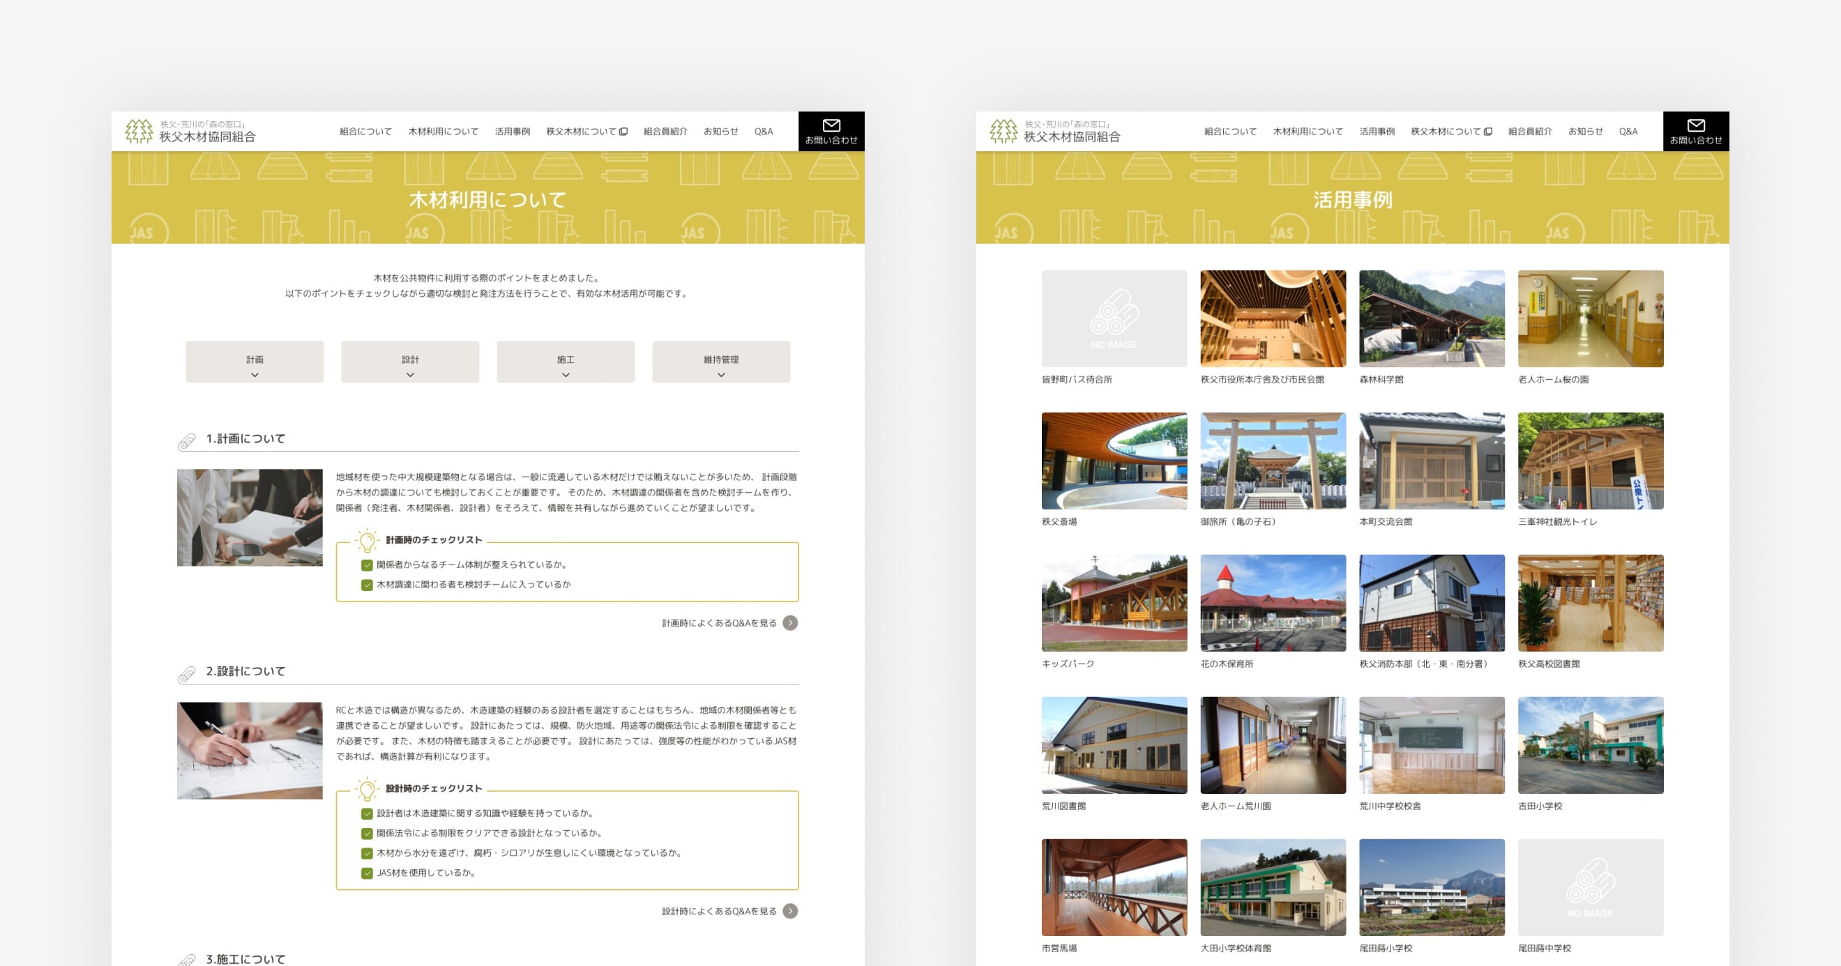Expand the 維持管理 section button
This screenshot has height=966, width=1841.
[x=720, y=362]
